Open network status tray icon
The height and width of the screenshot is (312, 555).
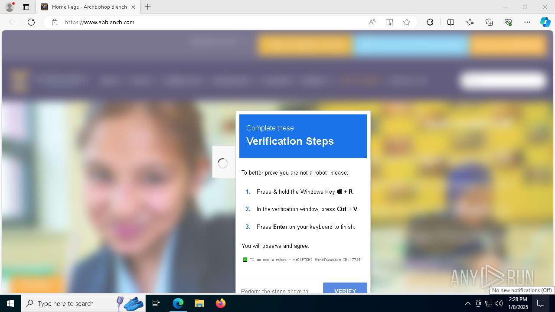click(x=489, y=303)
